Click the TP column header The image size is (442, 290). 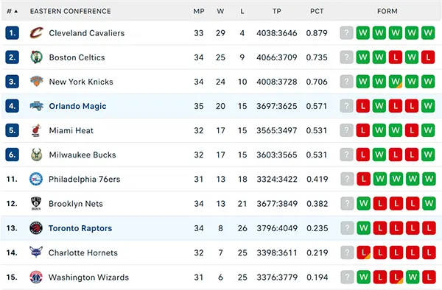pos(276,11)
